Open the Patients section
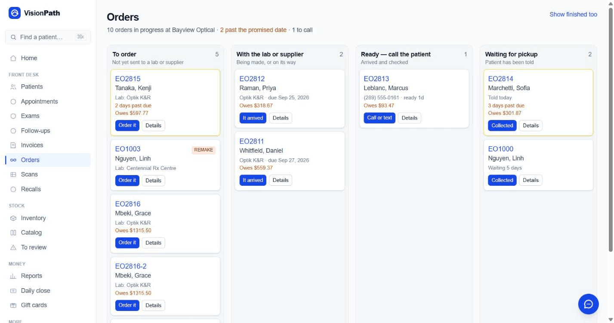Viewport: 614px width, 323px height. pyautogui.click(x=48, y=87)
